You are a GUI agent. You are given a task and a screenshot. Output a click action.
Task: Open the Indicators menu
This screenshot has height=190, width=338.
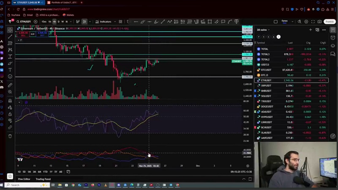tap(103, 22)
